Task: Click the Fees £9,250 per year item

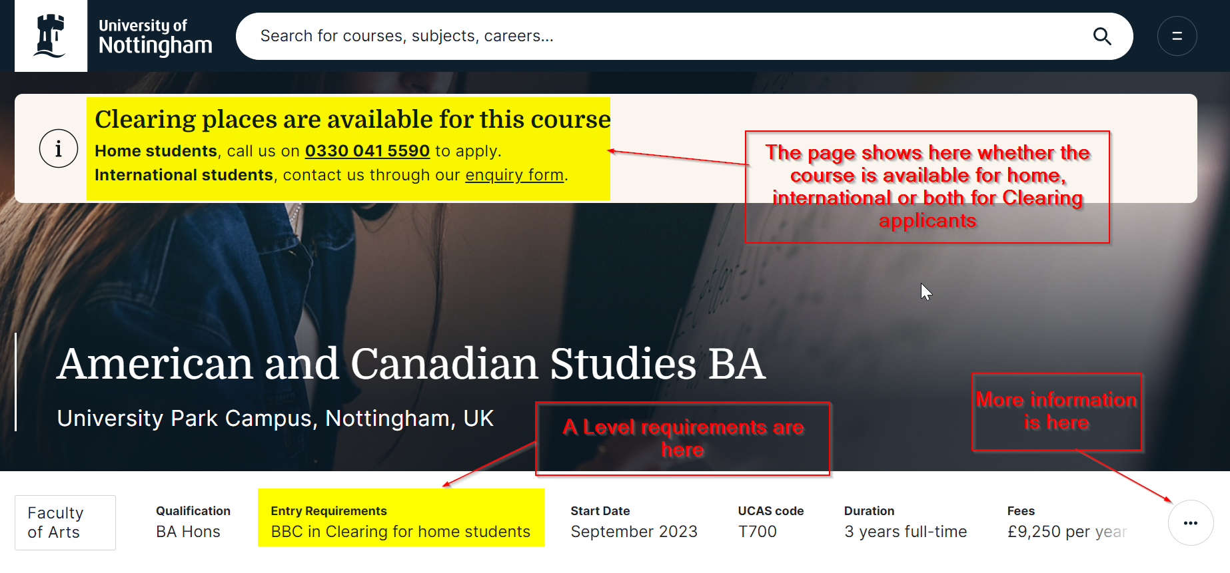Action: 1066,522
